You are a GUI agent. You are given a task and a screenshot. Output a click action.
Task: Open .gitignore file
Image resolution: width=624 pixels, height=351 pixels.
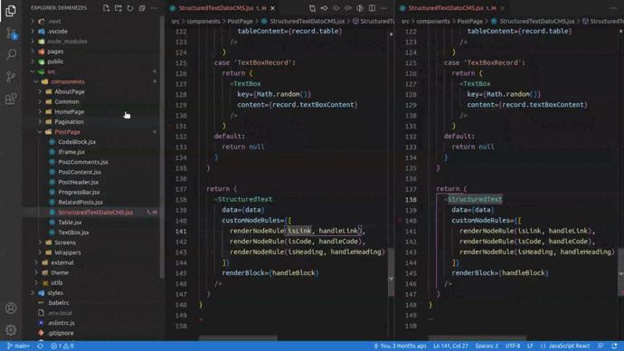point(60,333)
